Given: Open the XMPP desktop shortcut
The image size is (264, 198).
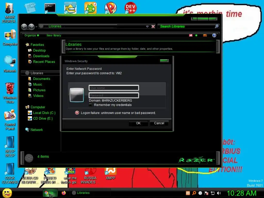Looking at the screenshot, I should click(110, 174).
